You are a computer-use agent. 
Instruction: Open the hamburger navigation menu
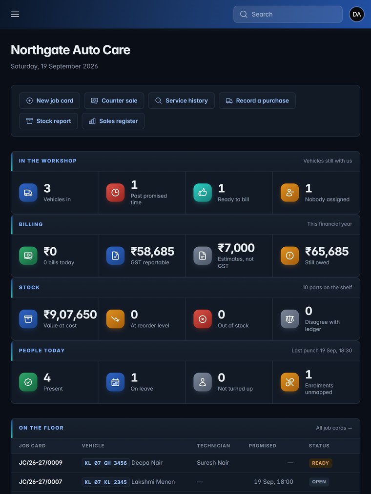[15, 14]
